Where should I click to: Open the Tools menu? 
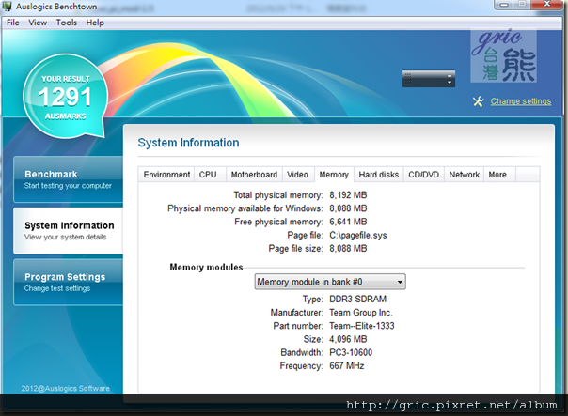(x=66, y=23)
